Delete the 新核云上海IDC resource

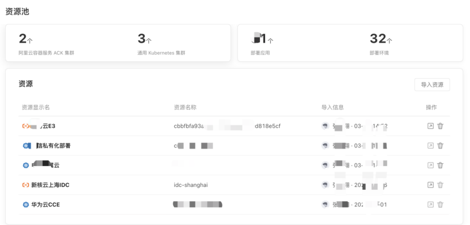pyautogui.click(x=440, y=185)
